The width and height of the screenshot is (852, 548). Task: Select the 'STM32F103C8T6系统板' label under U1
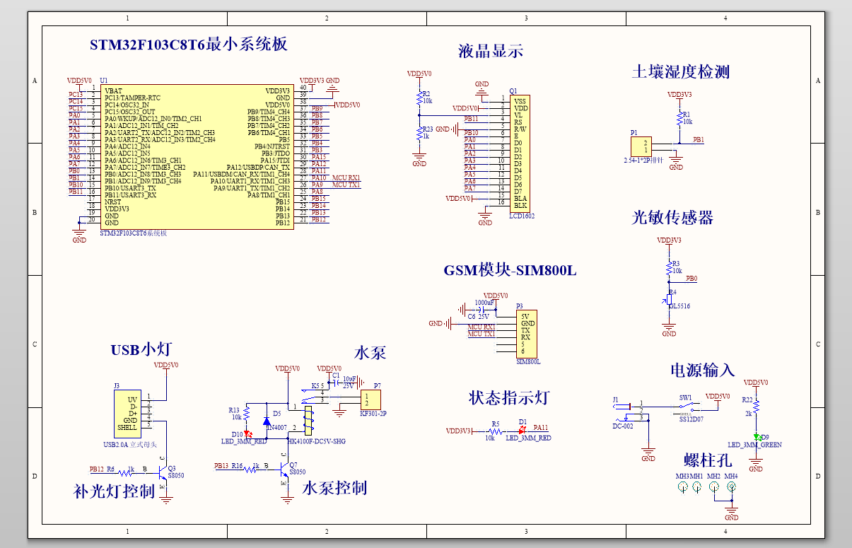click(x=134, y=233)
